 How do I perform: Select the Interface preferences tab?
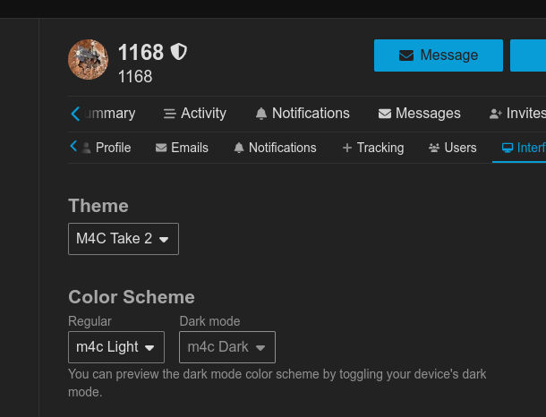tap(524, 148)
